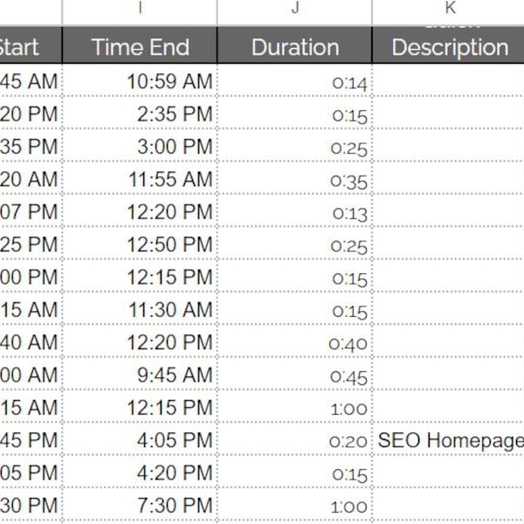Viewport: 524px width, 524px height.
Task: Click the Duration header cell
Action: 294,45
